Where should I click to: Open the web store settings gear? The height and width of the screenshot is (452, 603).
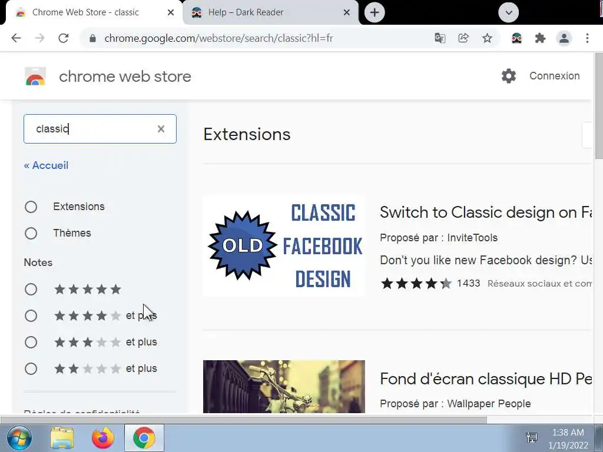(508, 76)
